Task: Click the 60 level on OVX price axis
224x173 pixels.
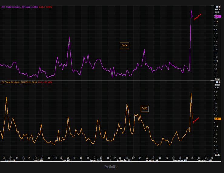Action: tap(216, 22)
